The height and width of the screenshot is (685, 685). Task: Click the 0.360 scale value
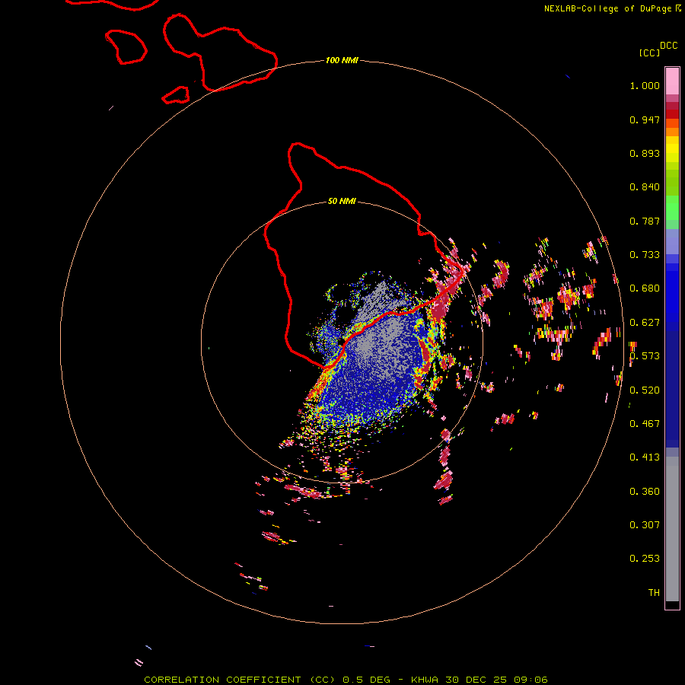coord(645,492)
